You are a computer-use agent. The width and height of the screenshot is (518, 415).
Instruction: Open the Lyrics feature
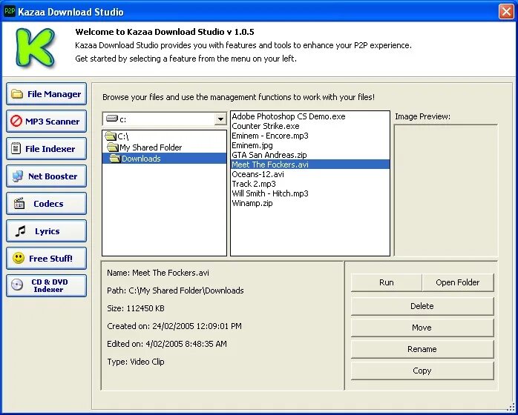point(46,231)
